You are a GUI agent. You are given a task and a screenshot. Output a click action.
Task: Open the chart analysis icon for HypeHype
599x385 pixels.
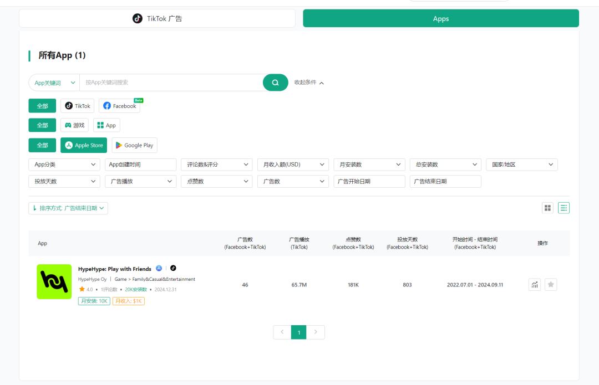(535, 285)
